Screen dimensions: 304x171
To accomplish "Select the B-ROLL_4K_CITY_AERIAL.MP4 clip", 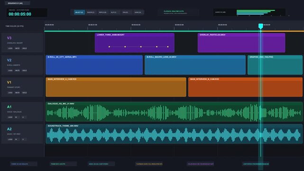I will [94, 65].
